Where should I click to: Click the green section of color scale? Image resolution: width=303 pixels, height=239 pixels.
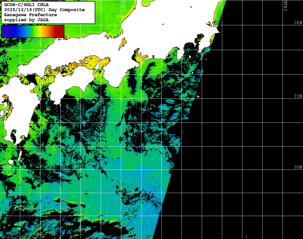pyautogui.click(x=31, y=31)
